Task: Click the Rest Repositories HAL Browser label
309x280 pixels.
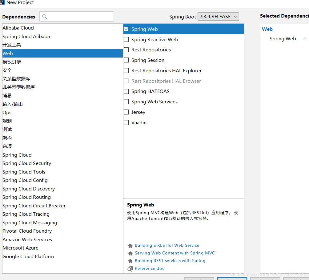Action: [166, 81]
